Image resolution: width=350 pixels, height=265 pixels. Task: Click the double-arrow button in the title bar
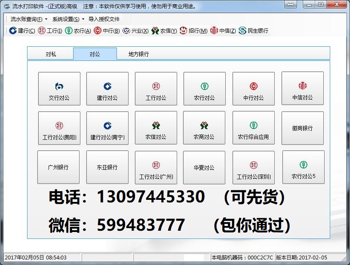pos(291,4)
